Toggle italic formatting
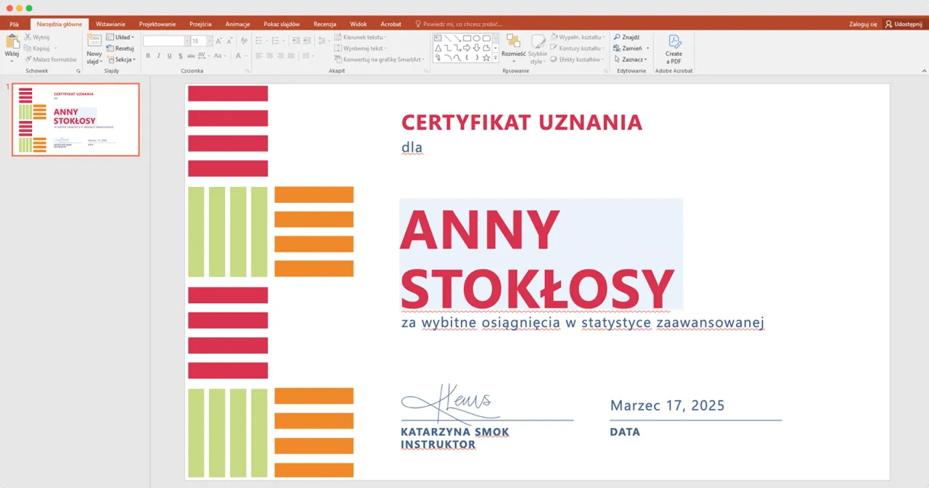The image size is (929, 488). [x=158, y=56]
